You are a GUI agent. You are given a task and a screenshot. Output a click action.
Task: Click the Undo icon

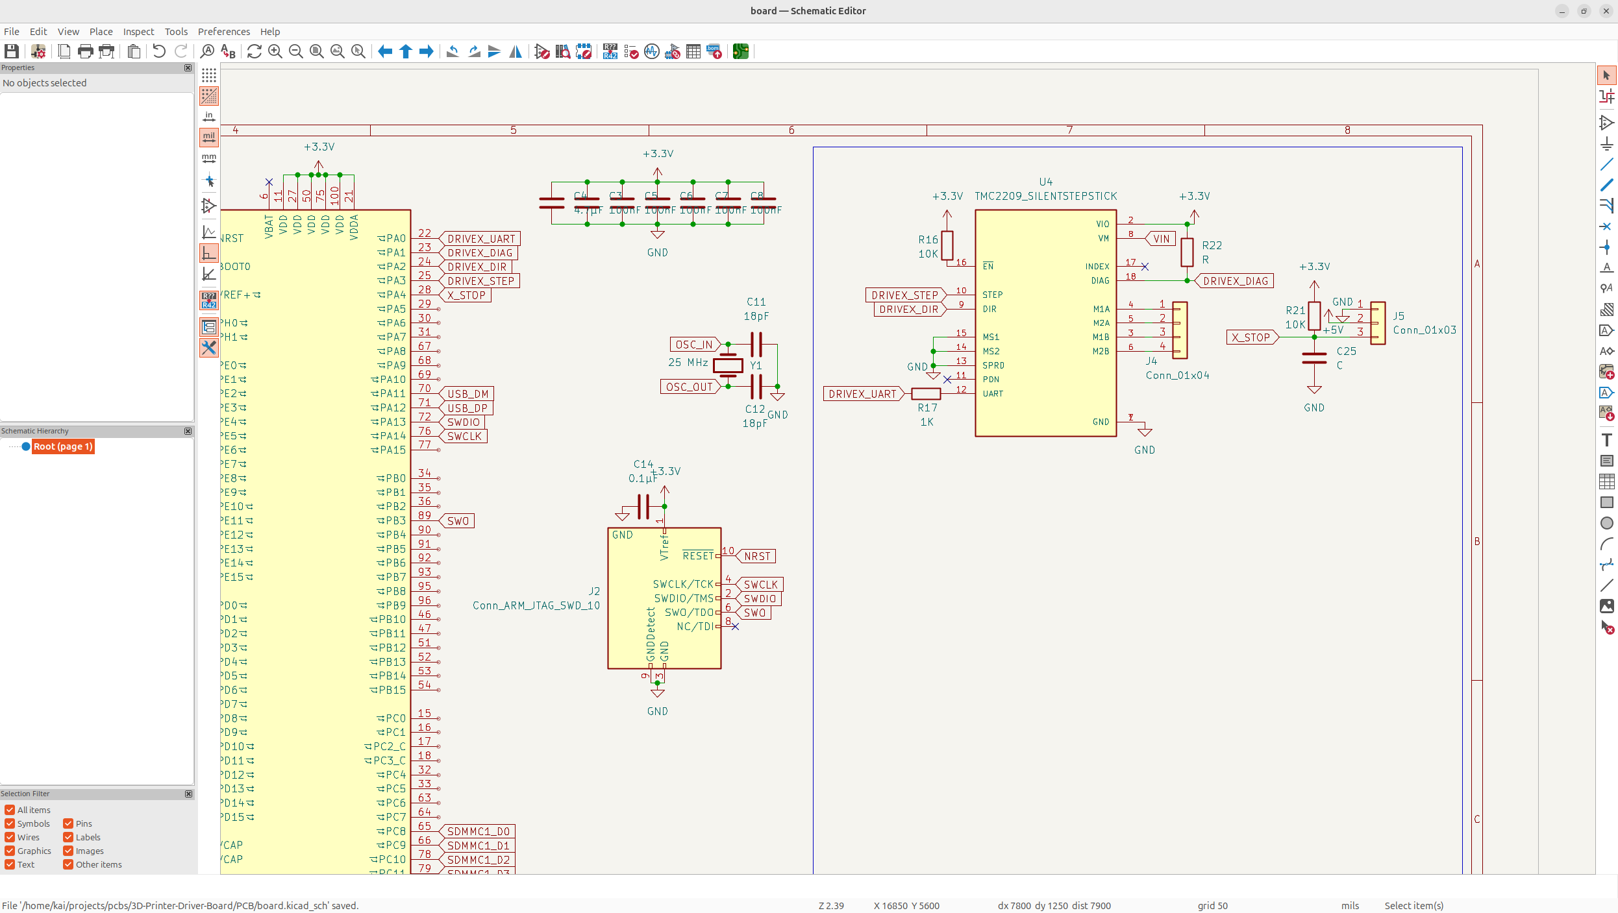(159, 51)
